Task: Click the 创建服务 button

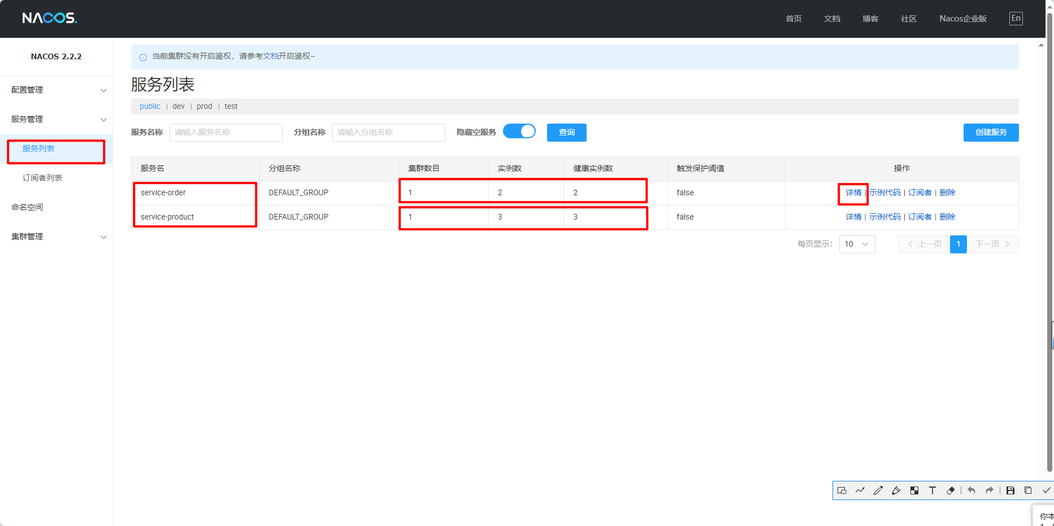Action: (991, 133)
